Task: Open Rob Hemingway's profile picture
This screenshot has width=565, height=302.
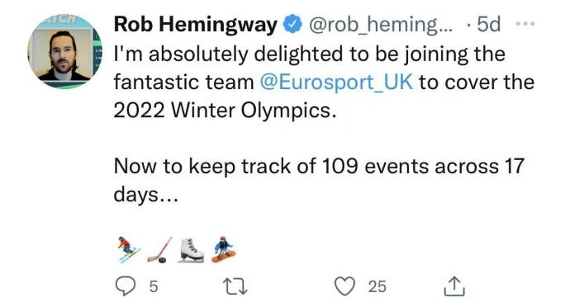Action: (x=64, y=51)
